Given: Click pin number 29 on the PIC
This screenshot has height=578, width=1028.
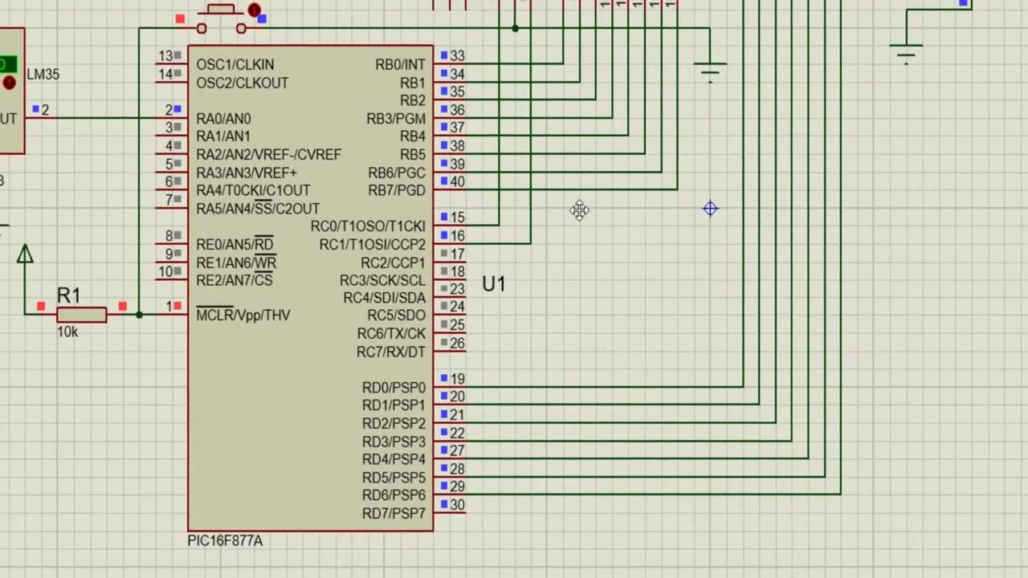Looking at the screenshot, I should click(457, 486).
